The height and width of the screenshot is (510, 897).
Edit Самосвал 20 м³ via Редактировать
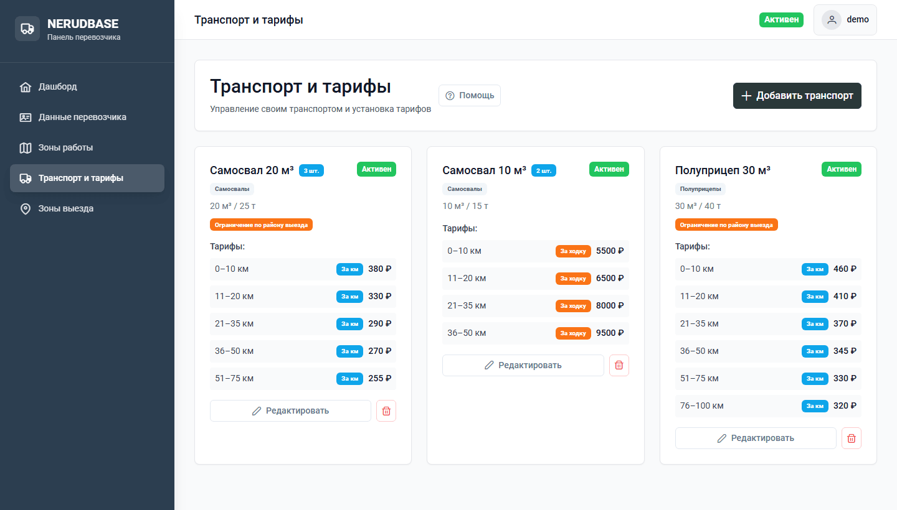(290, 411)
